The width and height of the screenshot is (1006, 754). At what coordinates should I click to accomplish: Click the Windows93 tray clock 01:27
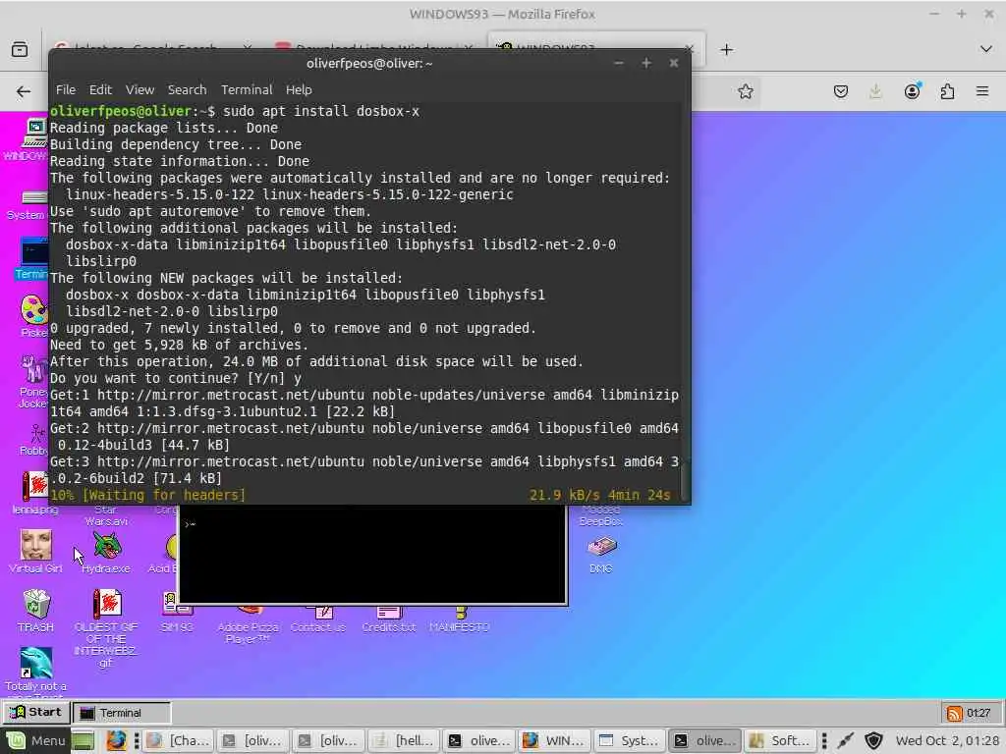click(x=978, y=713)
